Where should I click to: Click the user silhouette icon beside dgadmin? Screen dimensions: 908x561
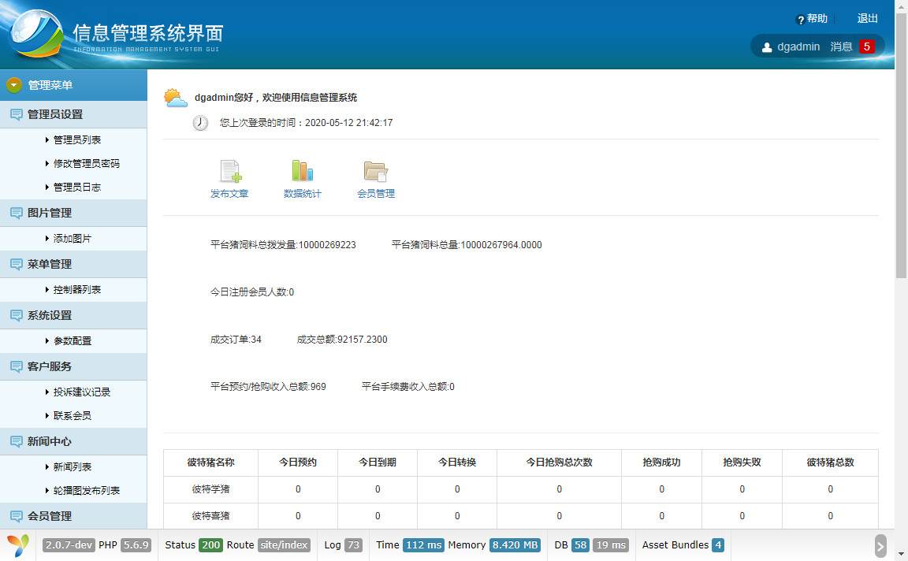coord(766,46)
